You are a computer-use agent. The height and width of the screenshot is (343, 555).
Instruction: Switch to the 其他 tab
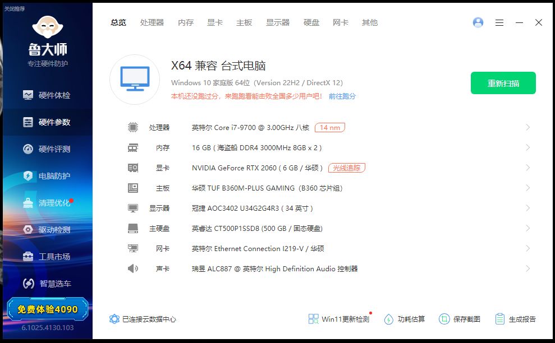[x=370, y=22]
